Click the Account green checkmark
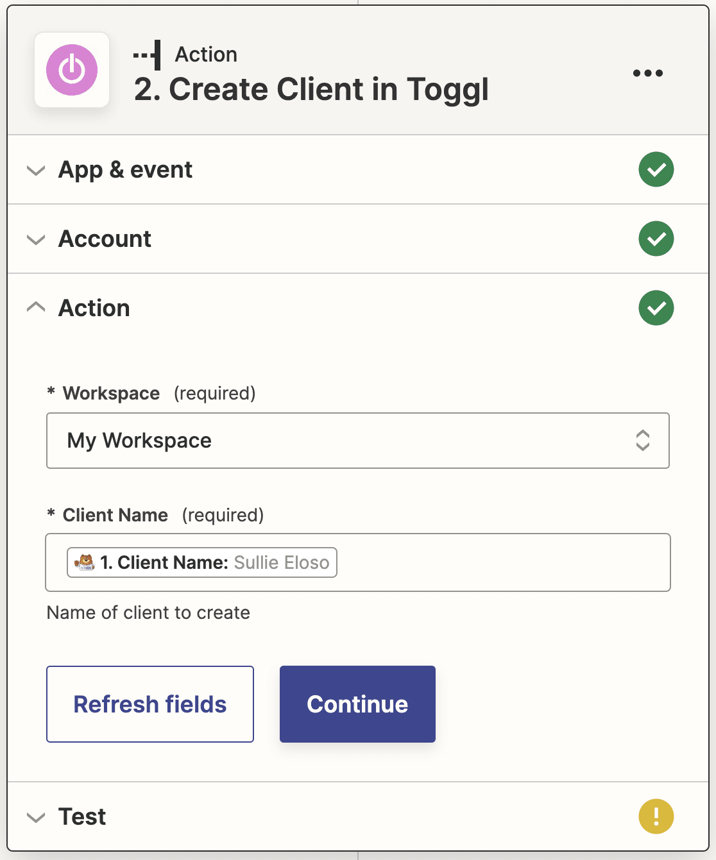 pos(656,239)
